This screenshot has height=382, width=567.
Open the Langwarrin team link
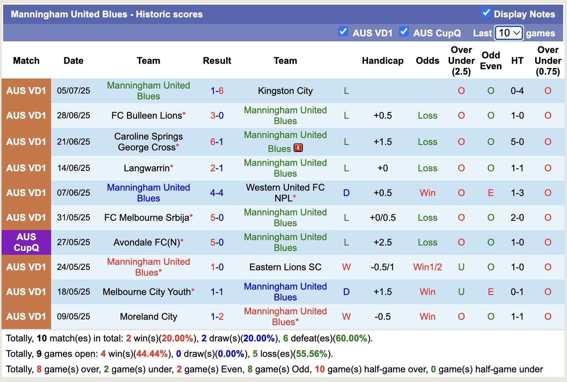146,168
